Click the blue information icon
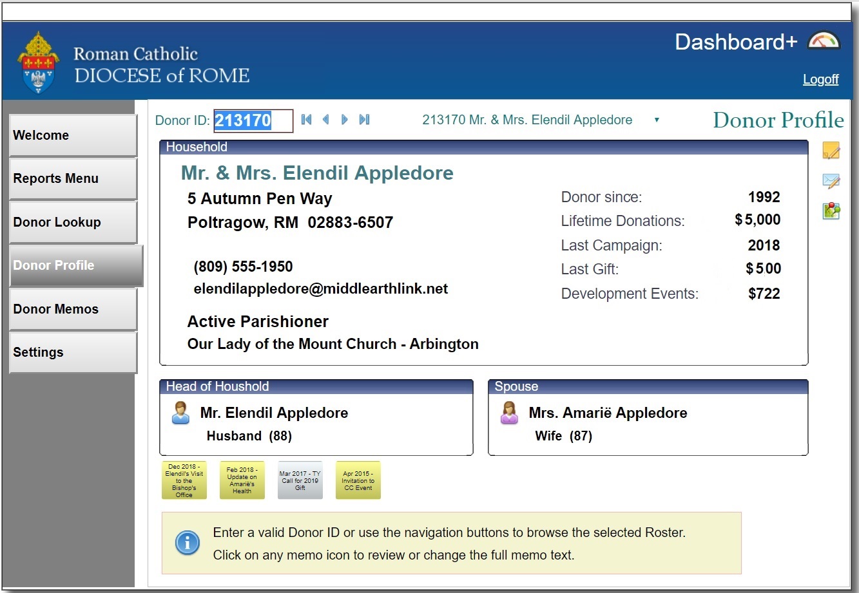The width and height of the screenshot is (859, 593). (188, 543)
